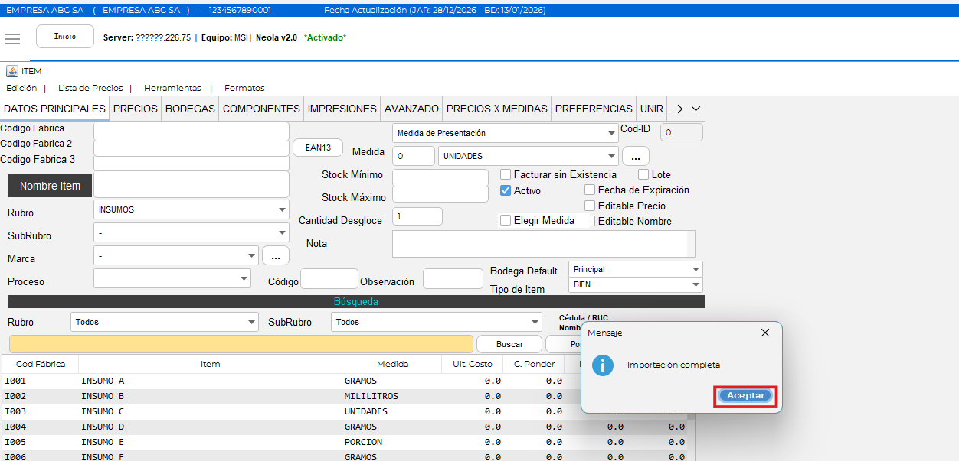Open the Marca browse ellipsis button
The width and height of the screenshot is (959, 461).
pyautogui.click(x=275, y=255)
